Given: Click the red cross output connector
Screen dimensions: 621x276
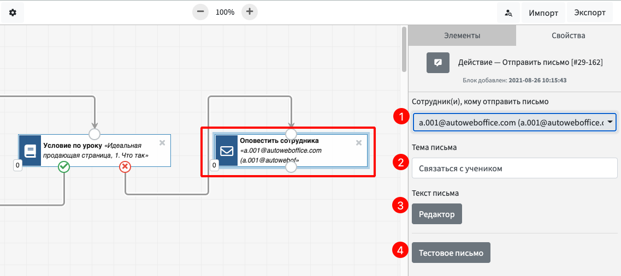Looking at the screenshot, I should coord(125,167).
